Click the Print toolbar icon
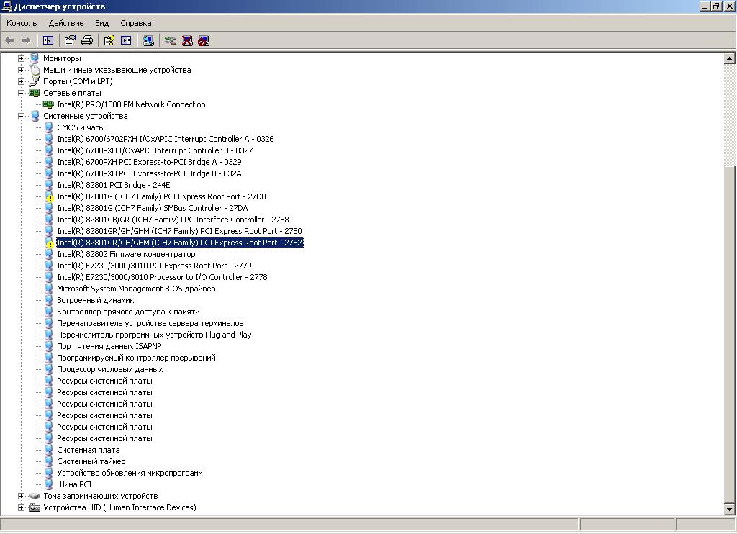Viewport: 737px width, 534px height. (87, 40)
